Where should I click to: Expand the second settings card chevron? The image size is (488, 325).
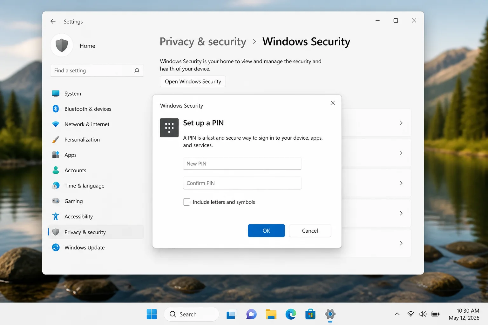(x=401, y=153)
